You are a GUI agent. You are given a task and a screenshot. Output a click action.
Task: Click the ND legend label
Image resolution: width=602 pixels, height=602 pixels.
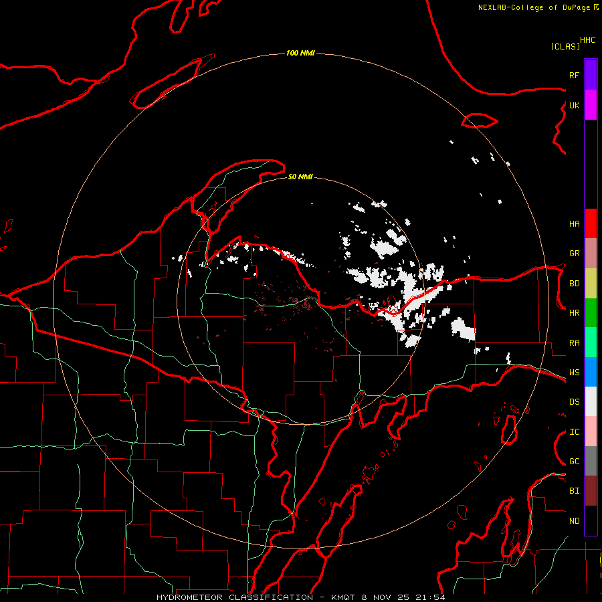[574, 521]
